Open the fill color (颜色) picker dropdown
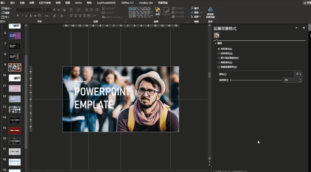This screenshot has height=172, width=311. (x=298, y=74)
